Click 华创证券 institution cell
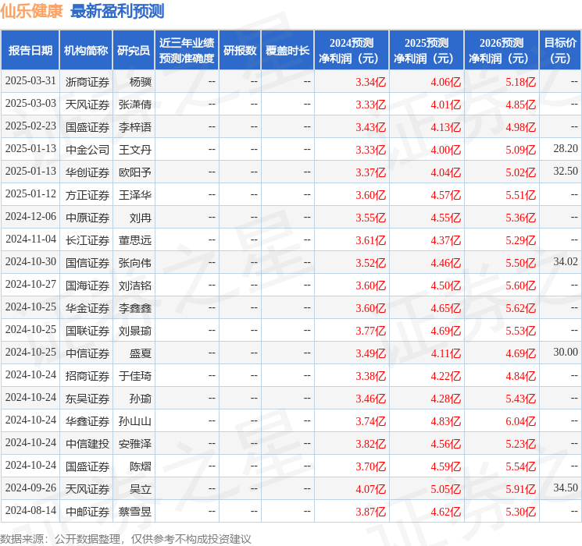This screenshot has height=546, width=582. (87, 172)
